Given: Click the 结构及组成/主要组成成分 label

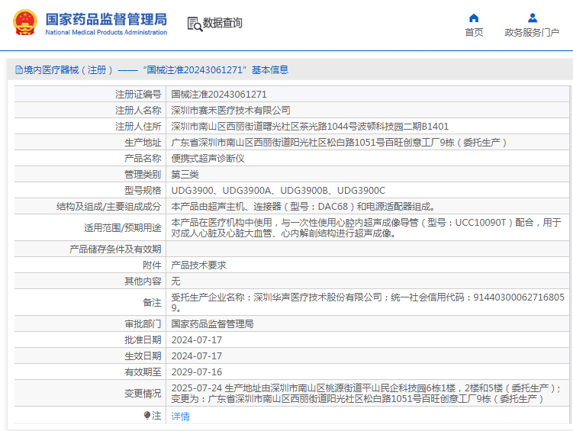Looking at the screenshot, I should coord(108,207).
